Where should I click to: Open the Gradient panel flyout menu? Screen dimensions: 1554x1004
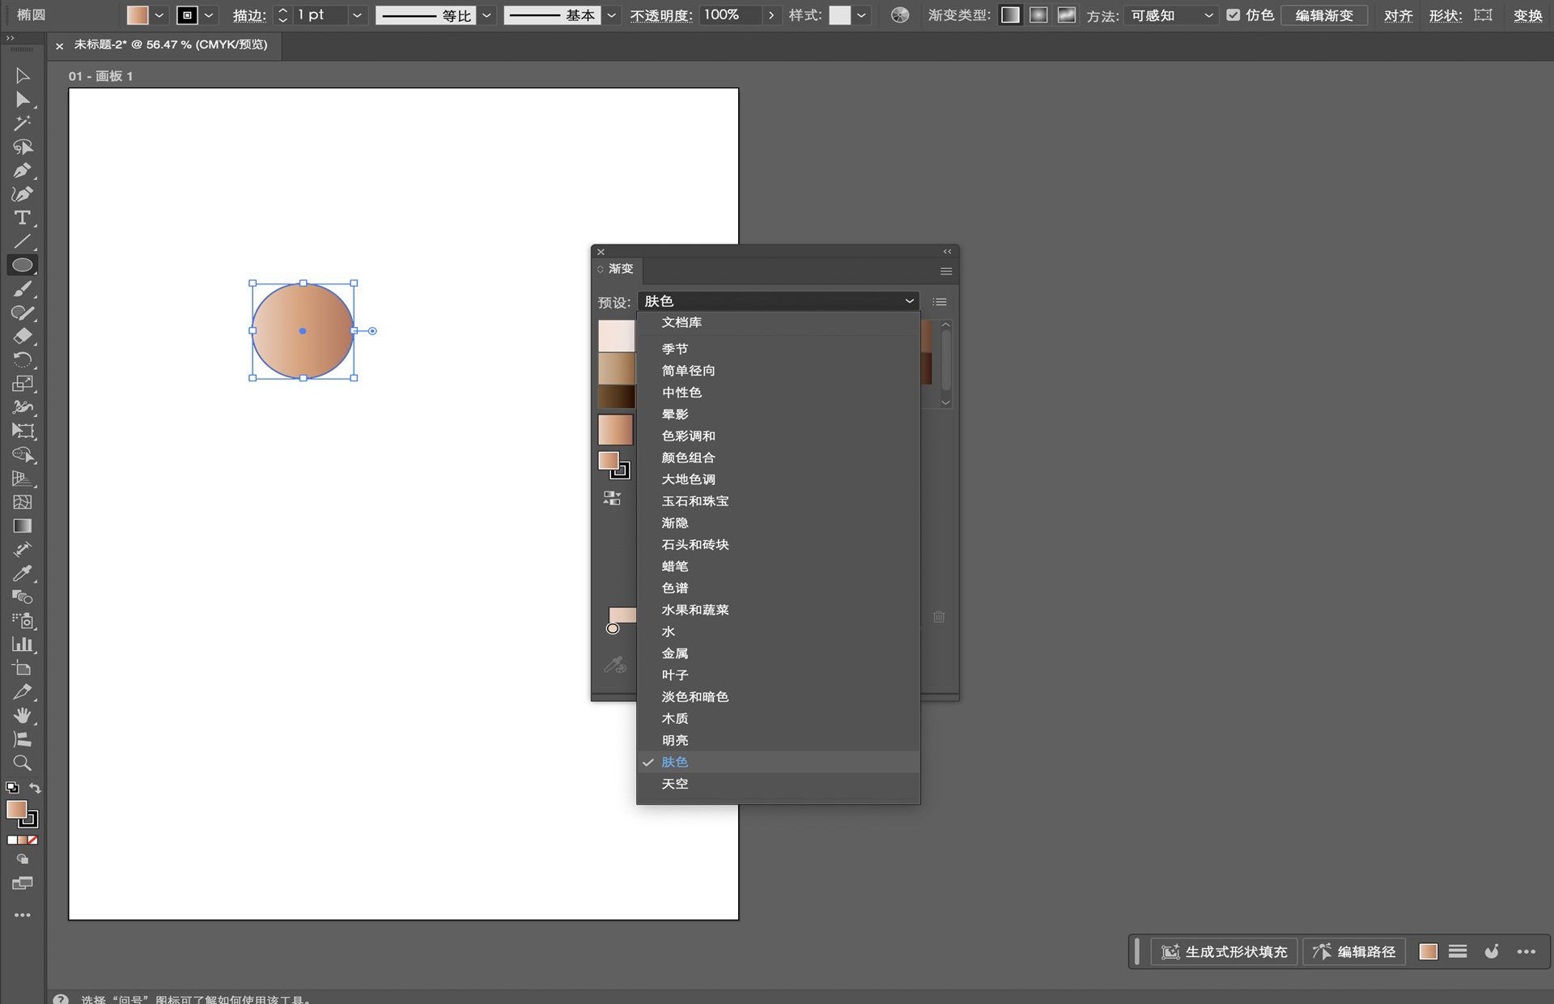click(945, 270)
